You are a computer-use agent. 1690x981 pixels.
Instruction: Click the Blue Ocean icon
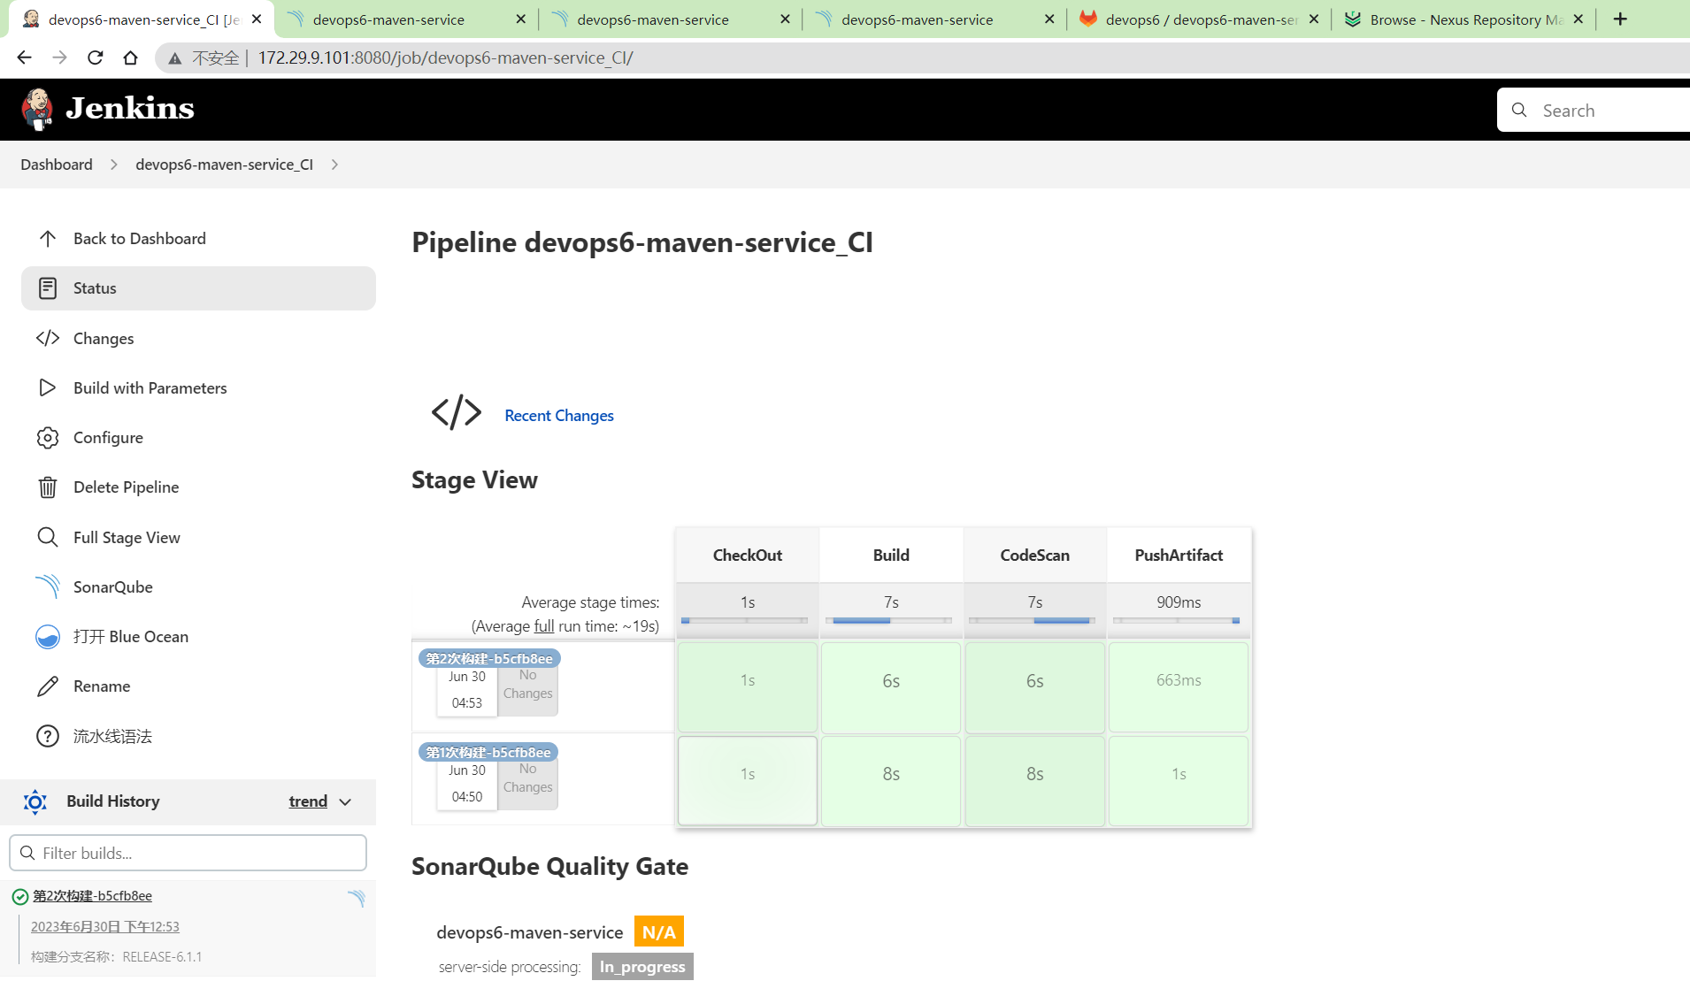(48, 637)
